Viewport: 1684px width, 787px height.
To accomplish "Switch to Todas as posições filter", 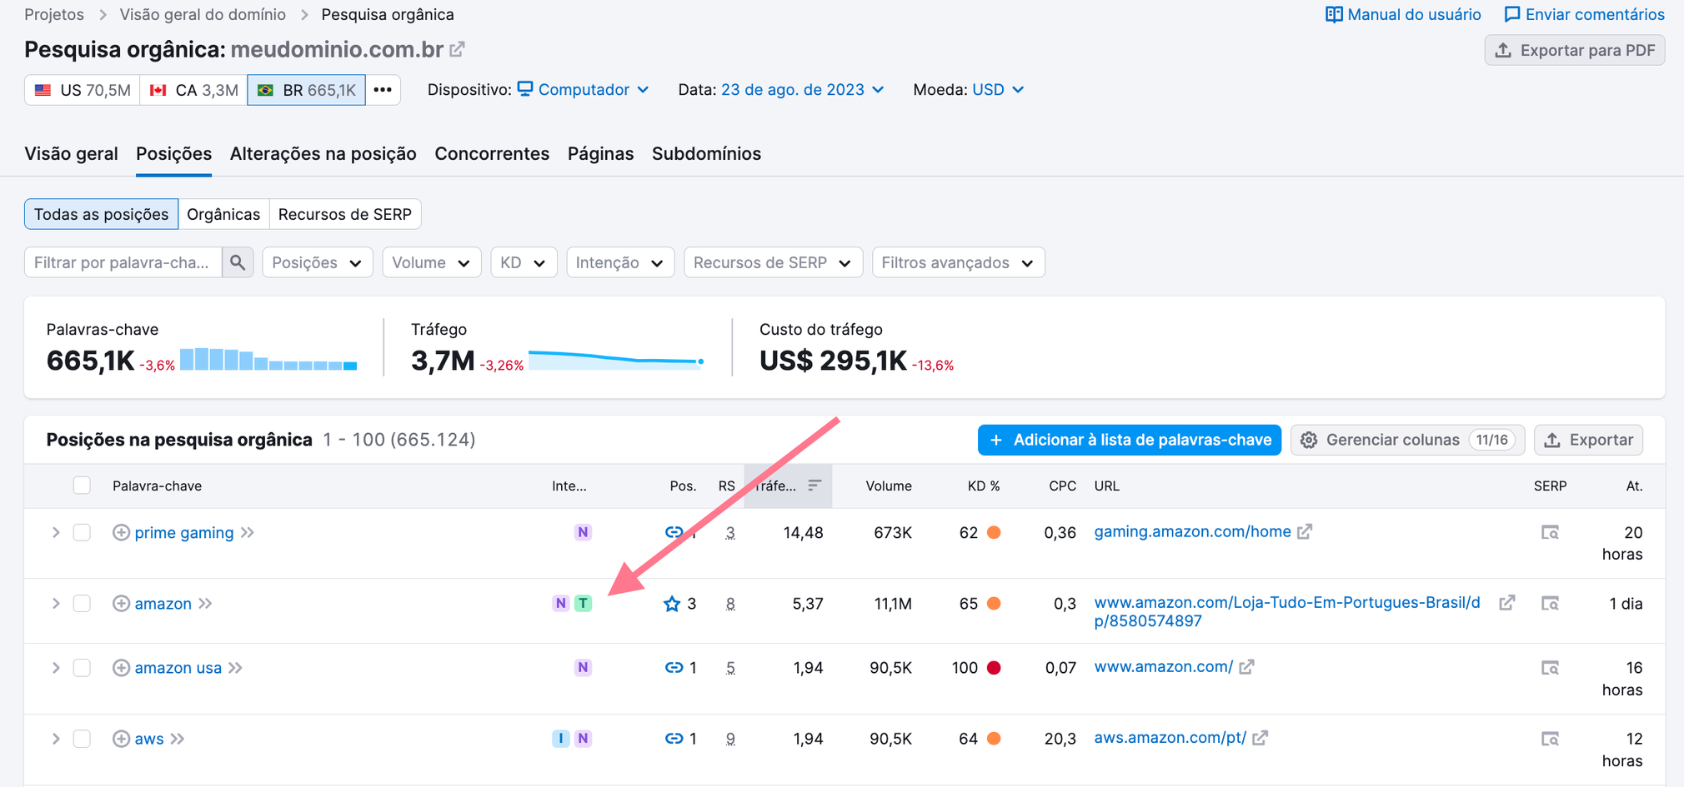I will click(101, 214).
